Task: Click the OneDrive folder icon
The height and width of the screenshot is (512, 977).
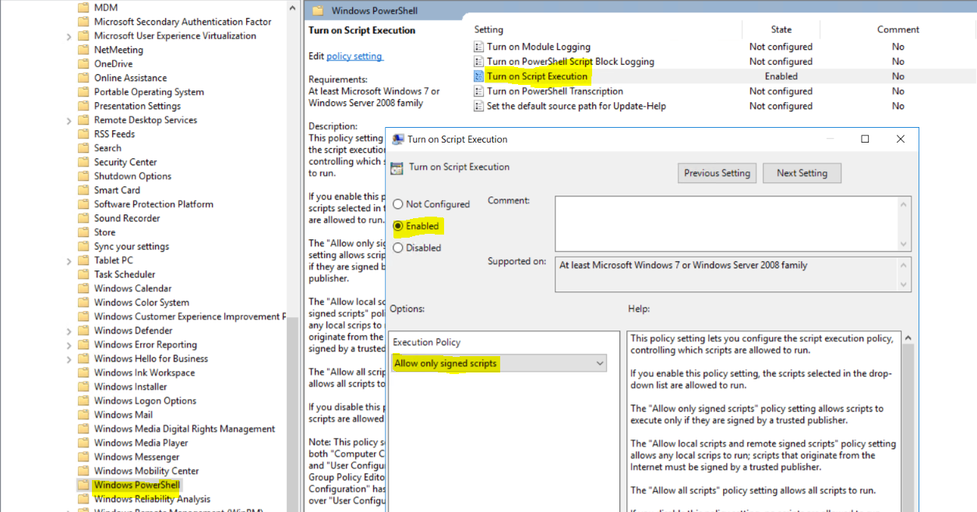Action: [84, 64]
